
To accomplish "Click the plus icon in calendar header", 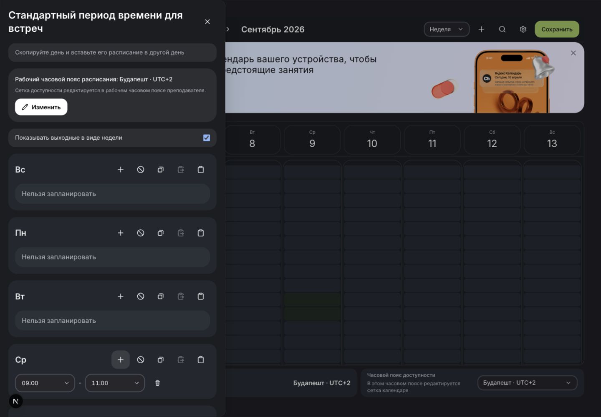I will (481, 29).
